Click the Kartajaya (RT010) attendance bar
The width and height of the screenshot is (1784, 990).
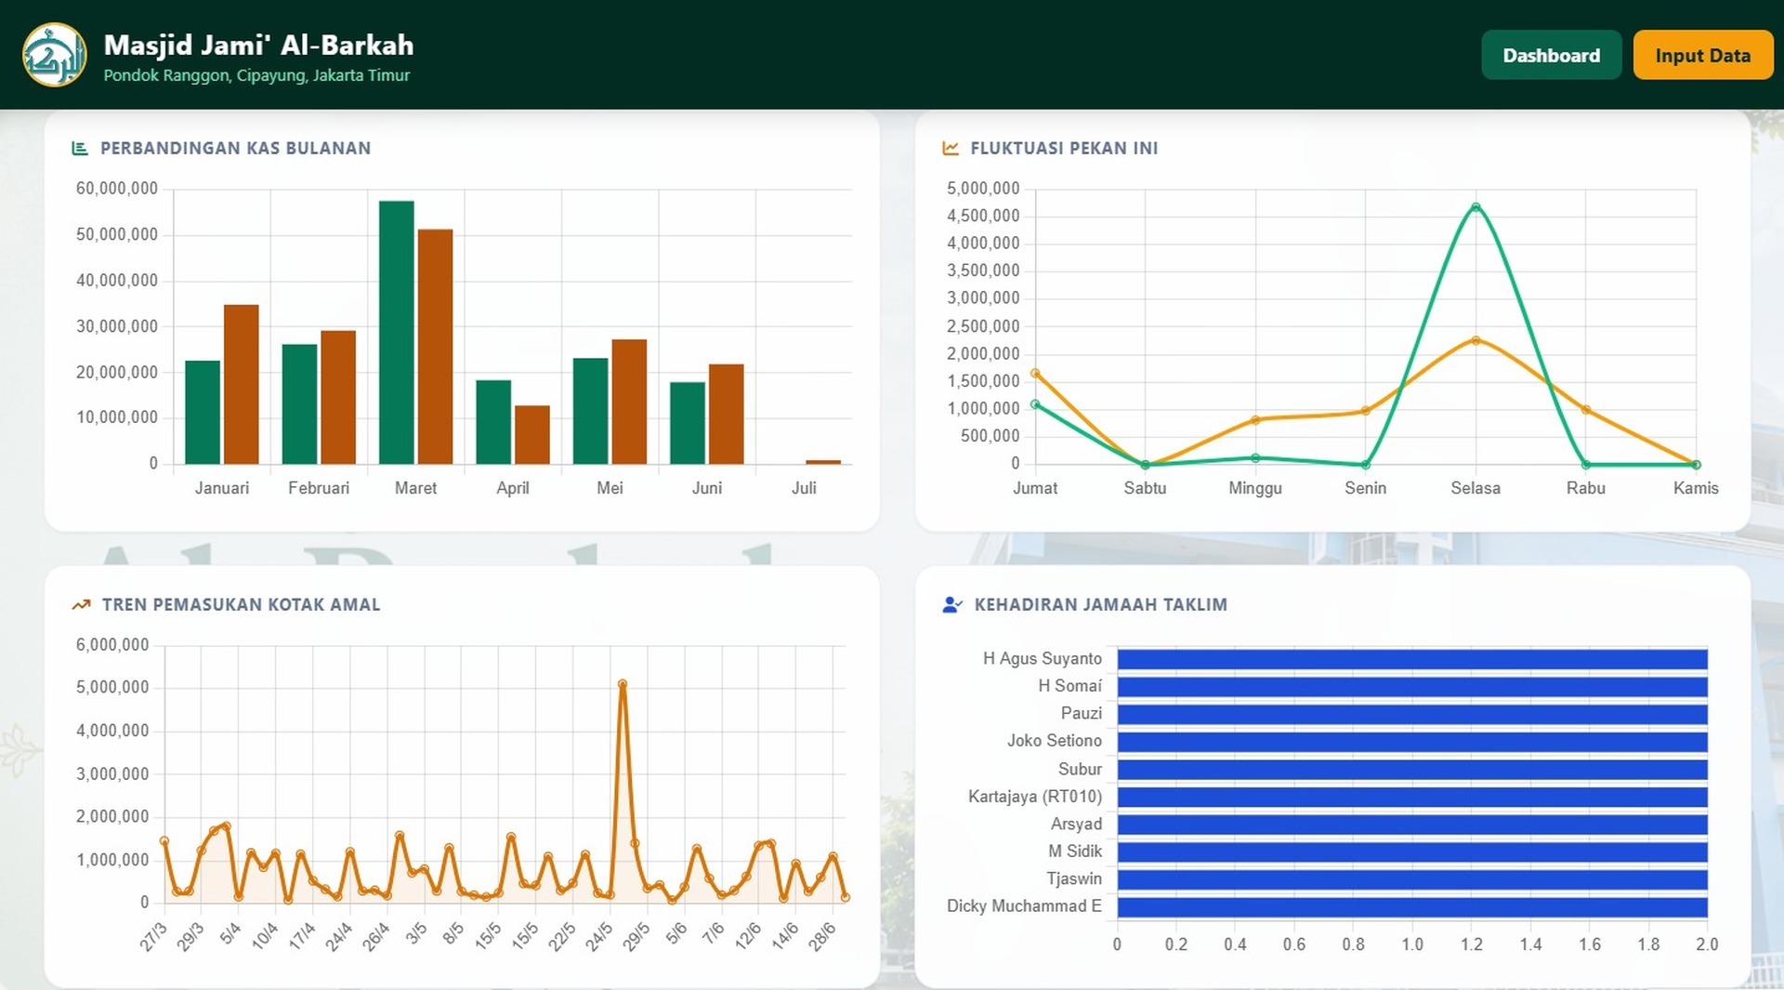tap(1412, 797)
